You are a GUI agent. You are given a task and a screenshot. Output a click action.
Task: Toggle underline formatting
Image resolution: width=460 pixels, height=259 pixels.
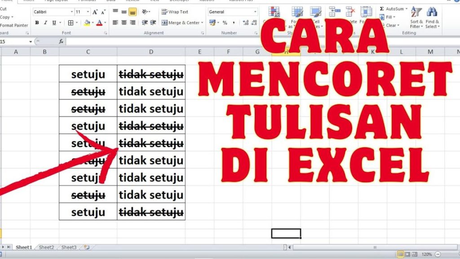[x=53, y=22]
